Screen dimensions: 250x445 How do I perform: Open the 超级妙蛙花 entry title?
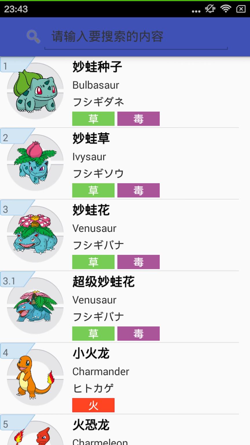click(103, 282)
